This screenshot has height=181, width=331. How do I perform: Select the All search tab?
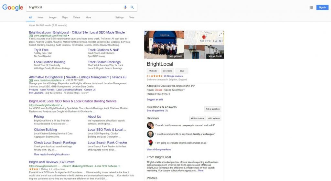(x=31, y=17)
